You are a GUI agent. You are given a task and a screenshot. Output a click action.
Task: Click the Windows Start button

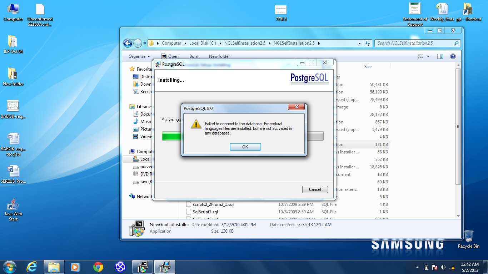[x=9, y=267]
